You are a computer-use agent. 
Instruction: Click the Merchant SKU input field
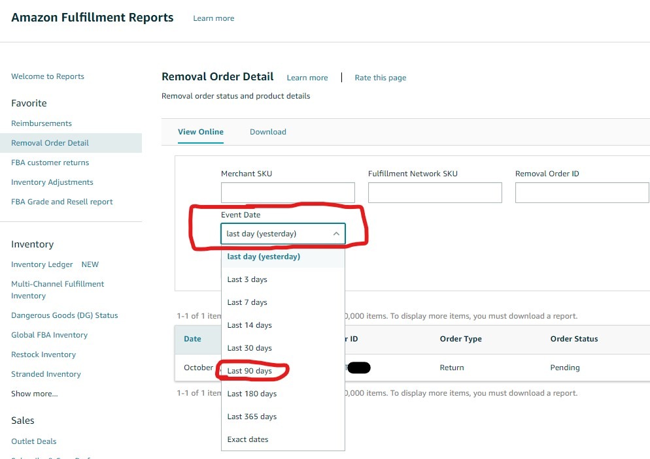tap(288, 193)
